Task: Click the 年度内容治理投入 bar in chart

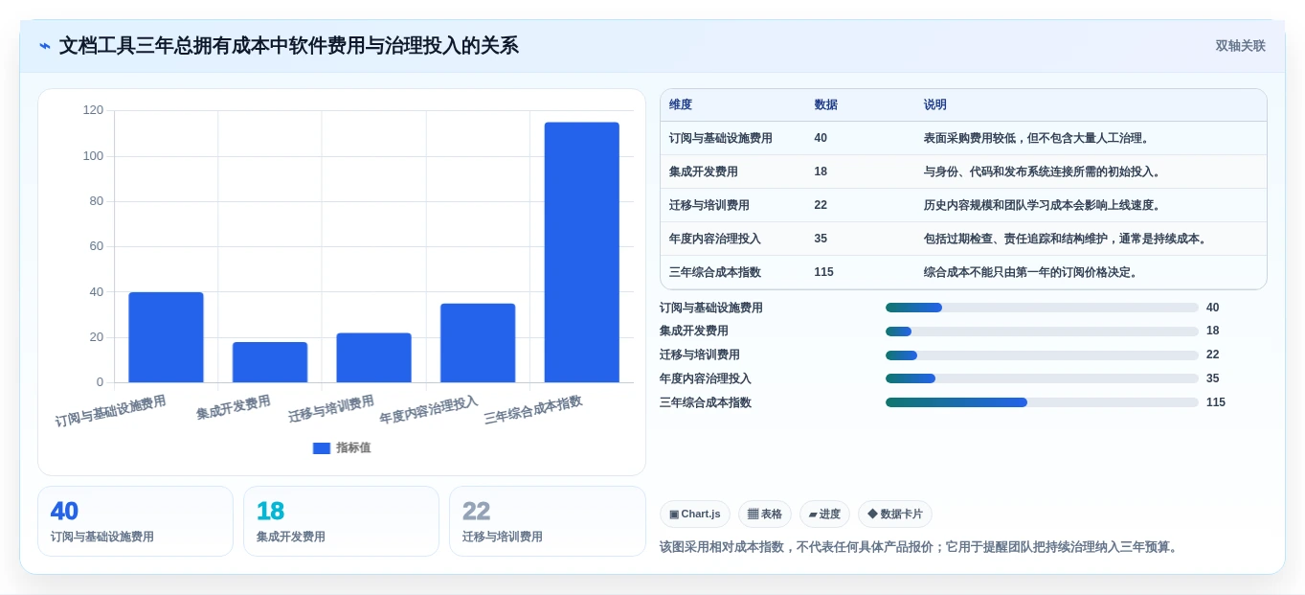Action: point(478,343)
